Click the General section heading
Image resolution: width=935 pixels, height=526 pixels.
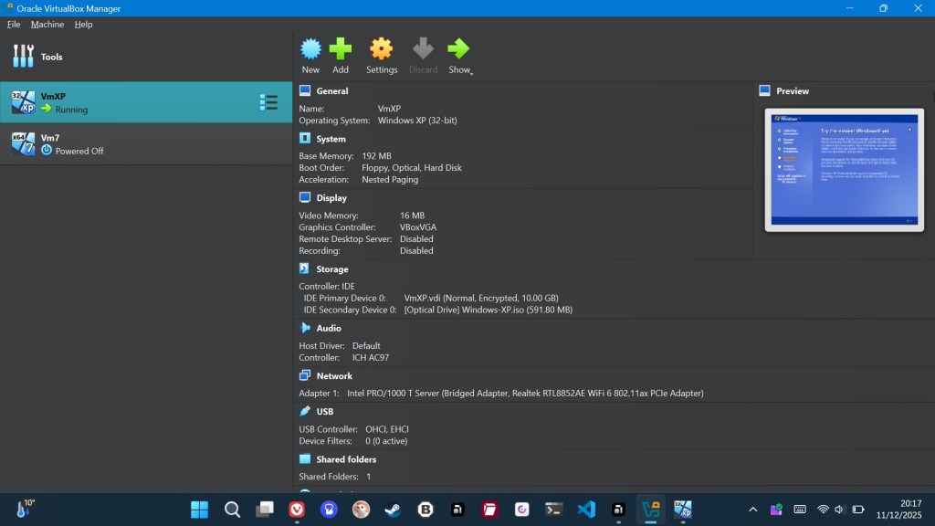pyautogui.click(x=332, y=91)
